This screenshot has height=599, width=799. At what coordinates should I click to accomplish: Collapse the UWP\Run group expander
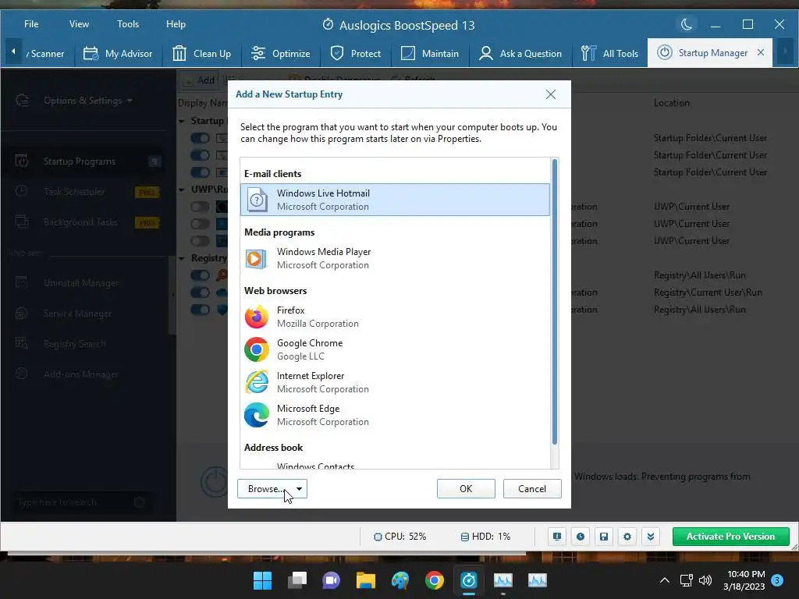click(x=182, y=190)
